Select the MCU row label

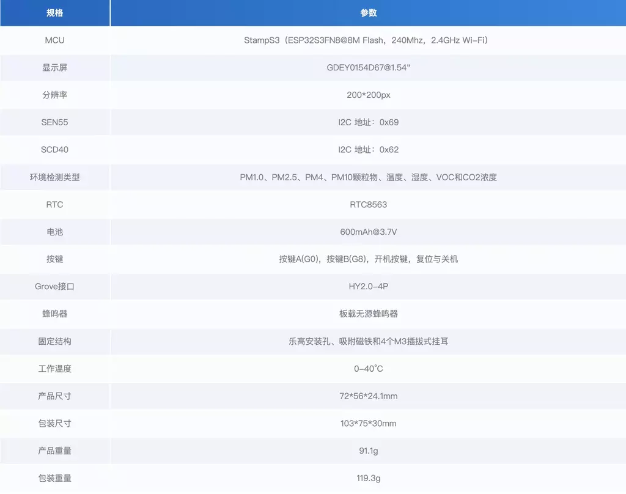click(54, 40)
